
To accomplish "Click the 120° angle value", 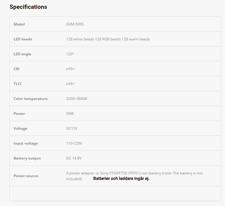I will [x=70, y=54].
